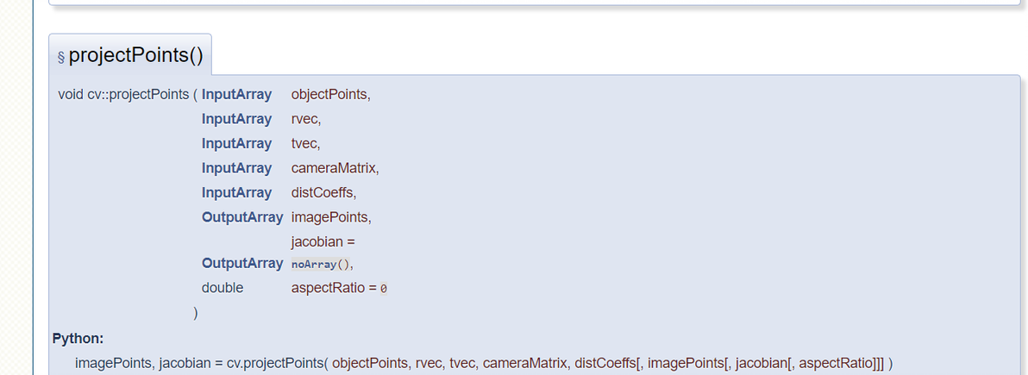Click the cameraMatrix parameter name
The width and height of the screenshot is (1028, 375).
pyautogui.click(x=334, y=168)
